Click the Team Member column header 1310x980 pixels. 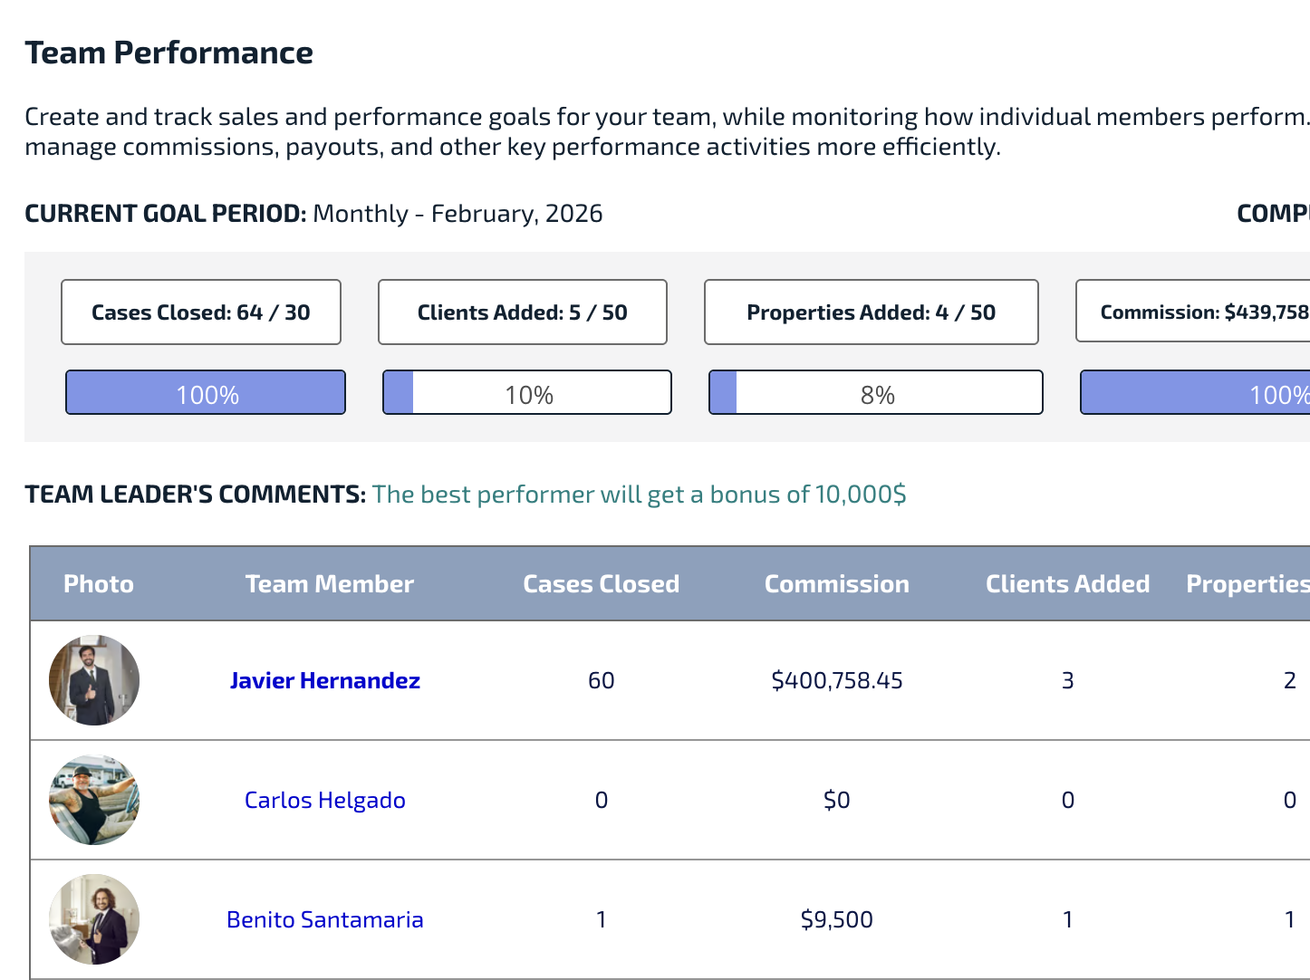click(x=329, y=584)
